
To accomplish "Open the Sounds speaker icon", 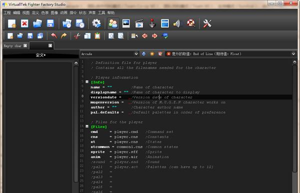I will coord(177,23).
